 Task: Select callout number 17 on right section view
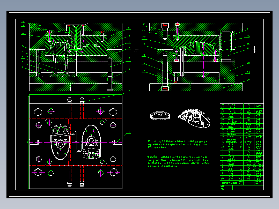pyautogui.click(x=144, y=71)
